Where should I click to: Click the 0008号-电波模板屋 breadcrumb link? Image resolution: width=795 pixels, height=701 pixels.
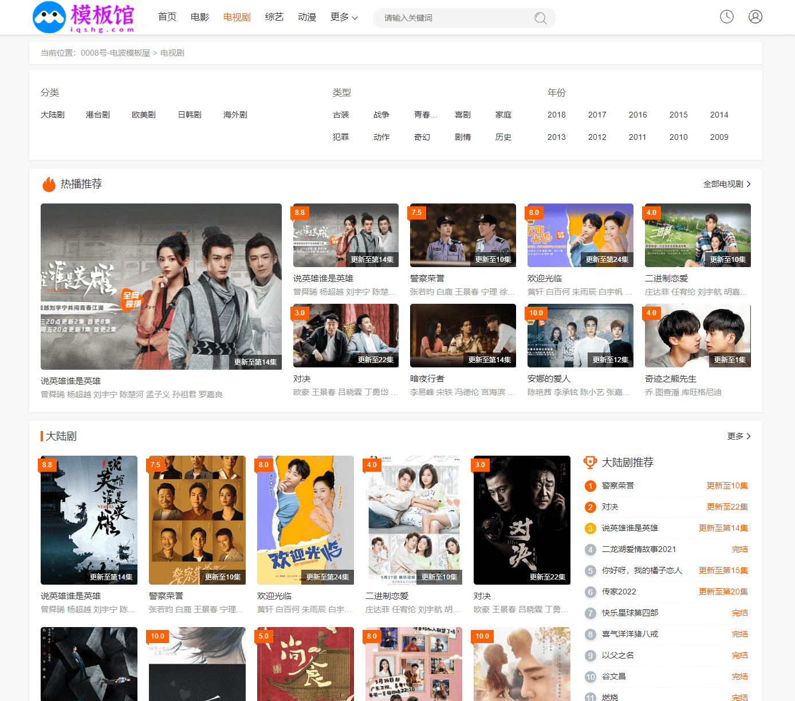[x=115, y=53]
